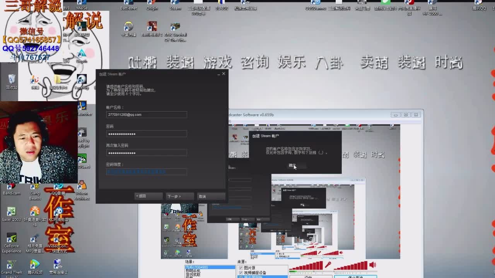This screenshot has height=278, width=495.
Task: Adjust the OBS desktop audio volume meter
Action: coord(351,266)
